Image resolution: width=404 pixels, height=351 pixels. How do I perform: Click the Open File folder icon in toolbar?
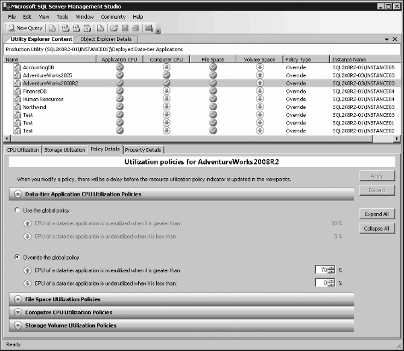[x=114, y=28]
